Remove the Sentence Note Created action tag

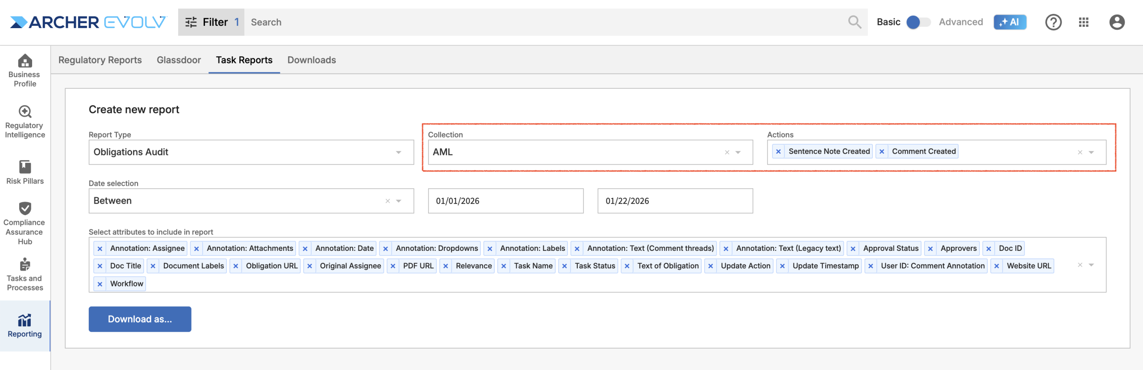(x=778, y=152)
